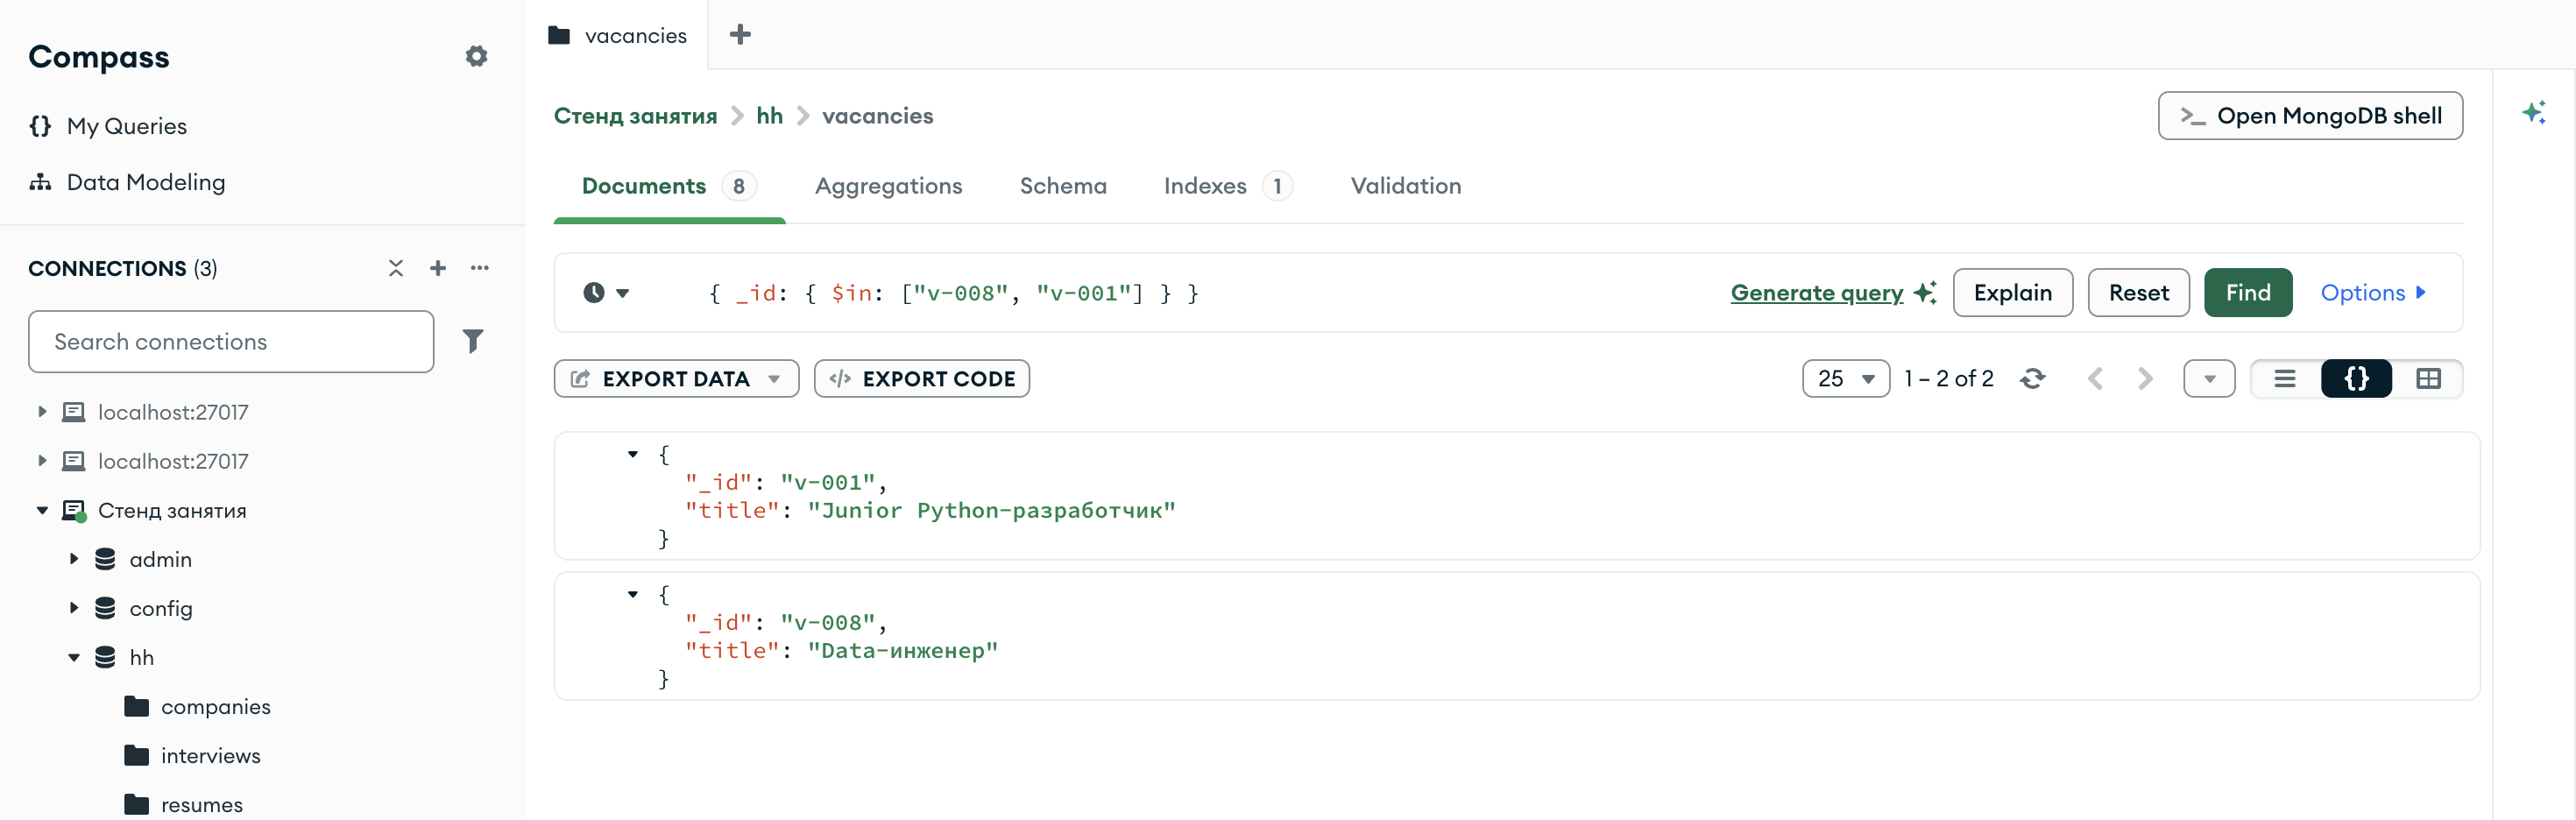Screen dimensions: 2576x820
Task: Collapse the v-001 document
Action: (x=633, y=455)
